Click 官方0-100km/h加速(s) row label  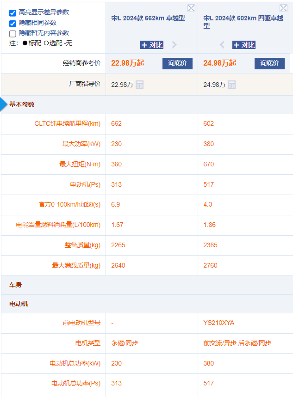coord(69,204)
